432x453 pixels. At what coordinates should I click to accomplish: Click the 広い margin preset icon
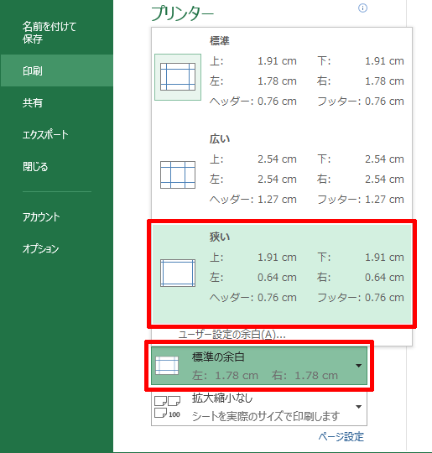(178, 174)
